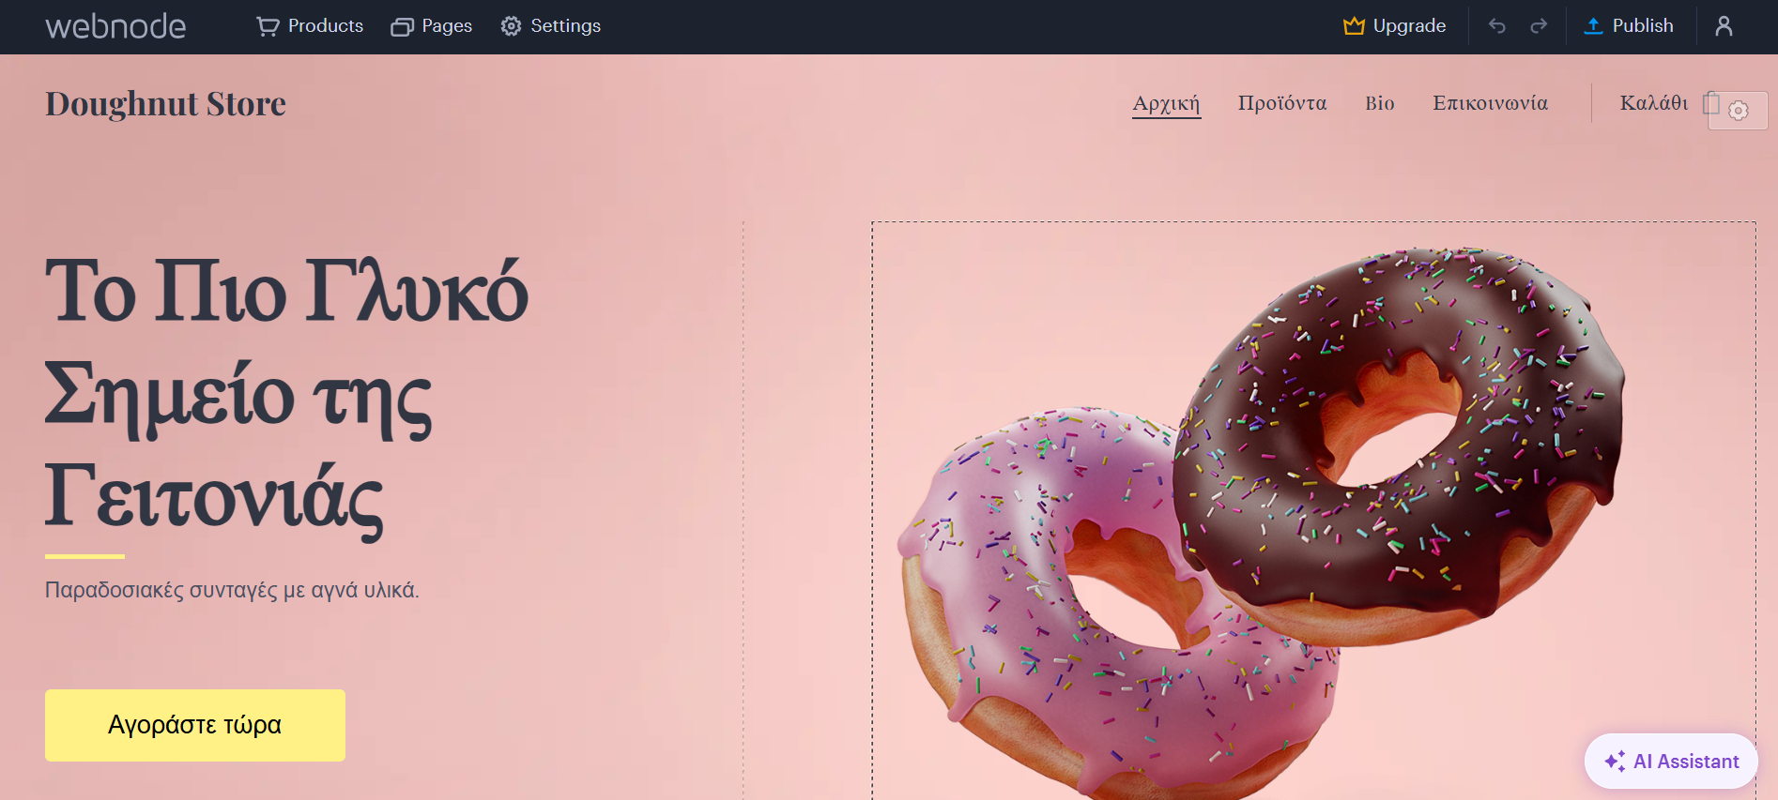Open the AI Assistant
This screenshot has width=1778, height=800.
(x=1671, y=761)
